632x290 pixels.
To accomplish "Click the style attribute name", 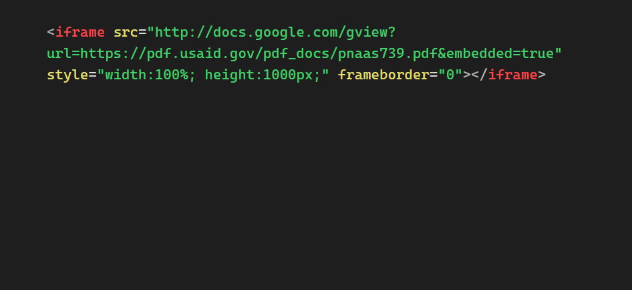I will pyautogui.click(x=67, y=75).
